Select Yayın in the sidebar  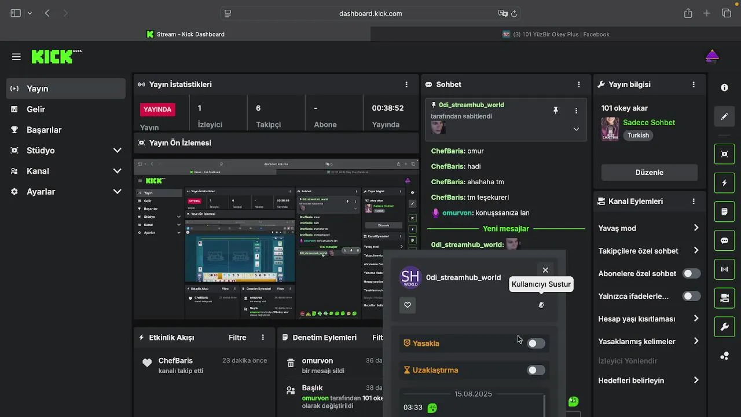click(x=66, y=89)
